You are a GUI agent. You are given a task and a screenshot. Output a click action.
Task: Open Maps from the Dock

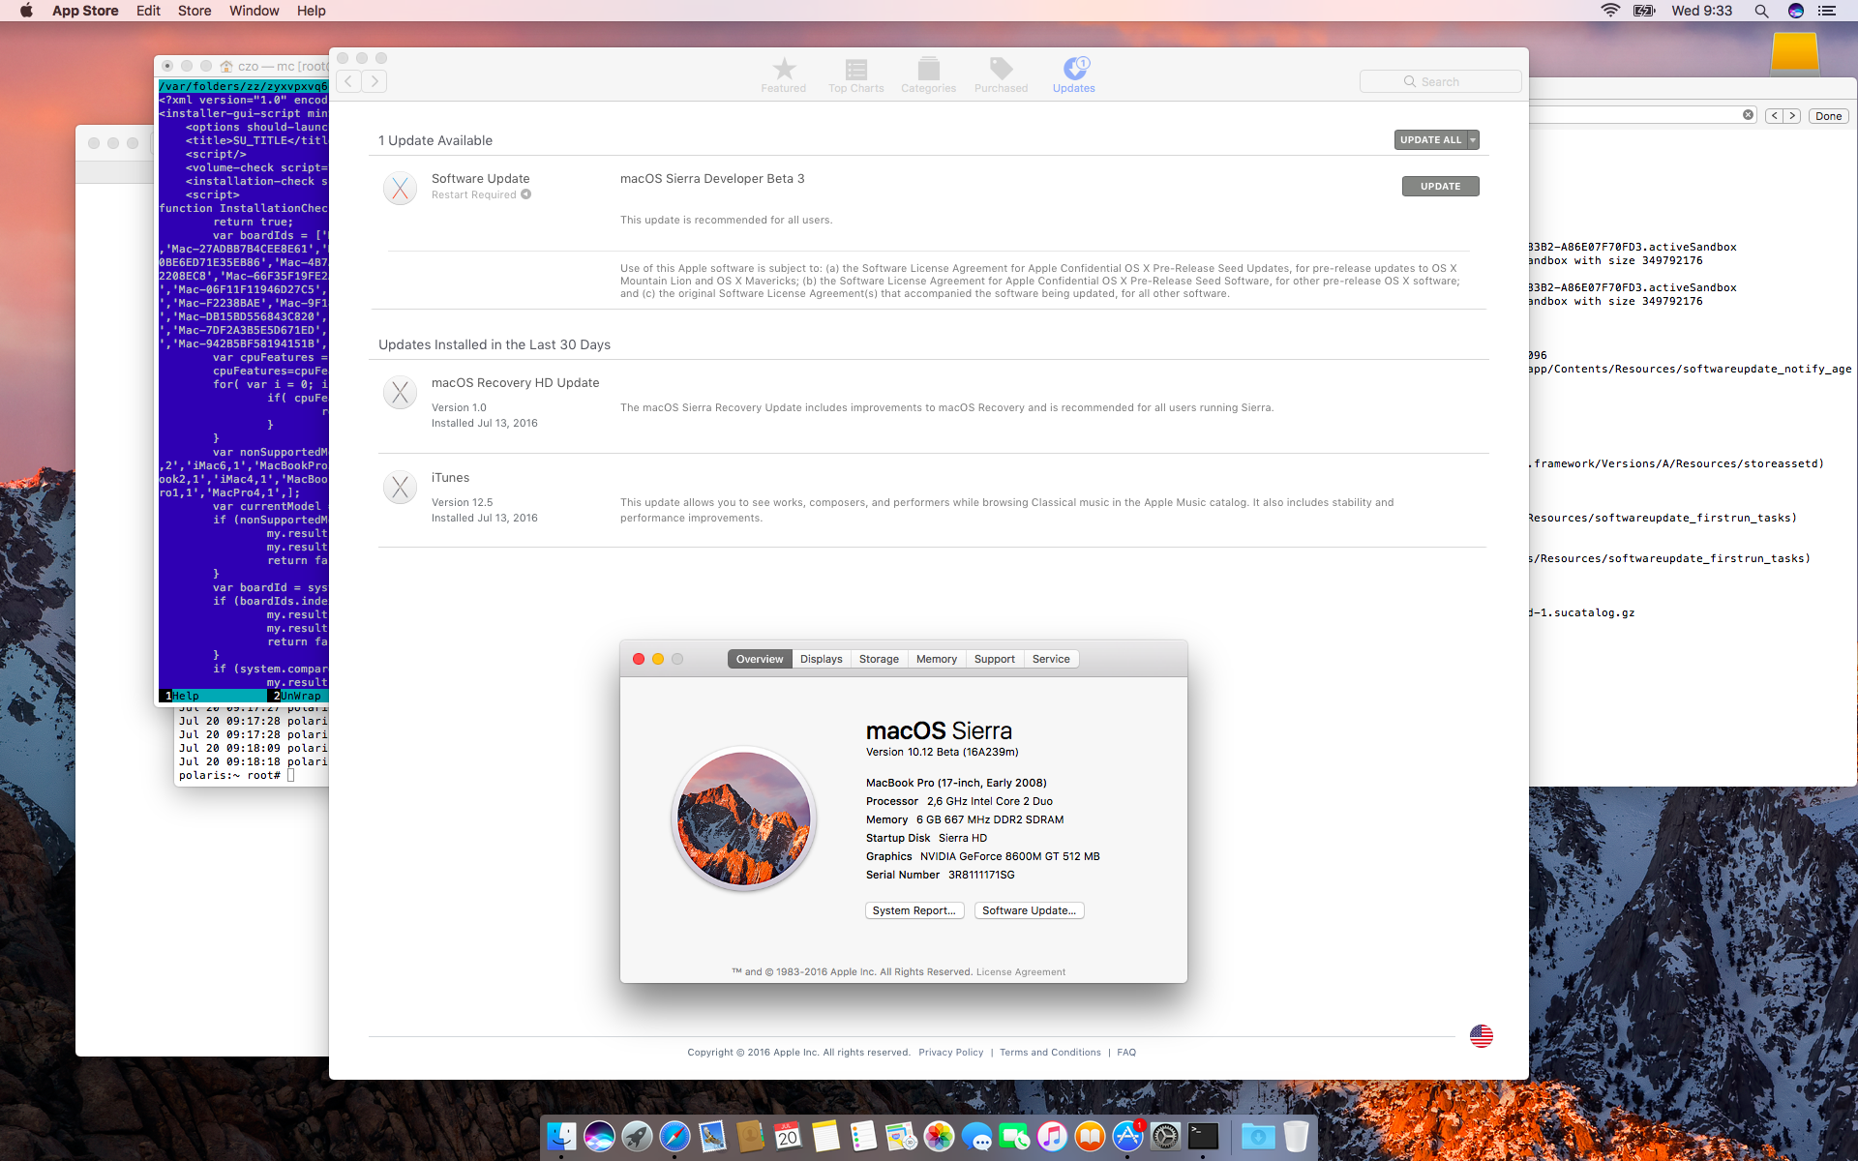click(901, 1136)
